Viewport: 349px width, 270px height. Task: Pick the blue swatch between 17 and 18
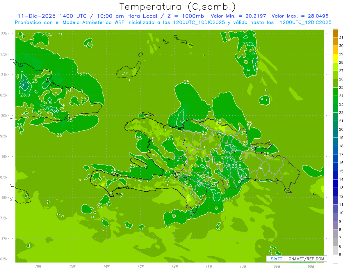[335, 150]
